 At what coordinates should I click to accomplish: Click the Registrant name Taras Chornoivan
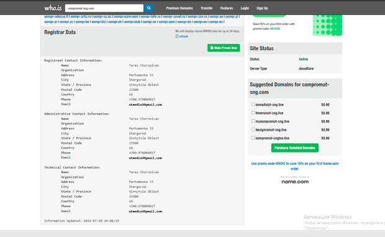(144, 65)
